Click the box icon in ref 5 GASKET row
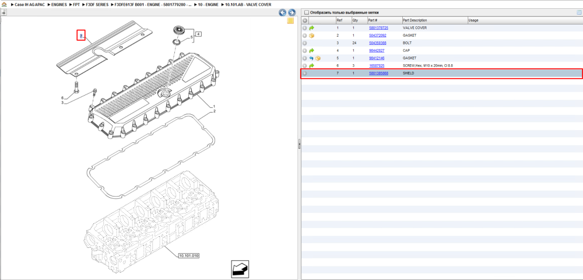 pos(318,58)
